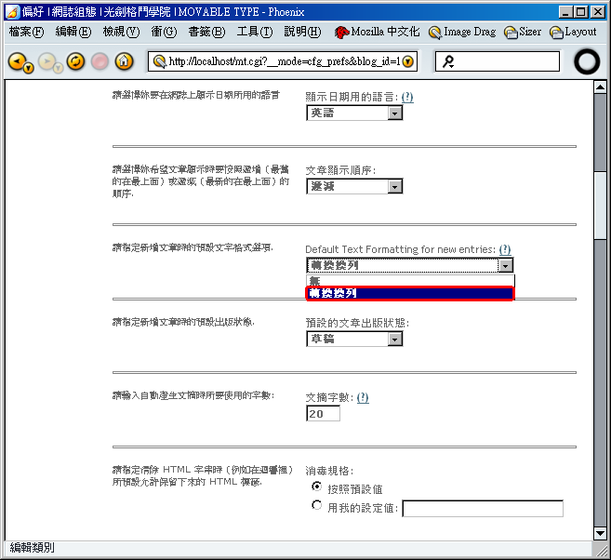Screen dimensions: 611x560
Task: Minimize the Phoenix window
Action: tap(565, 12)
